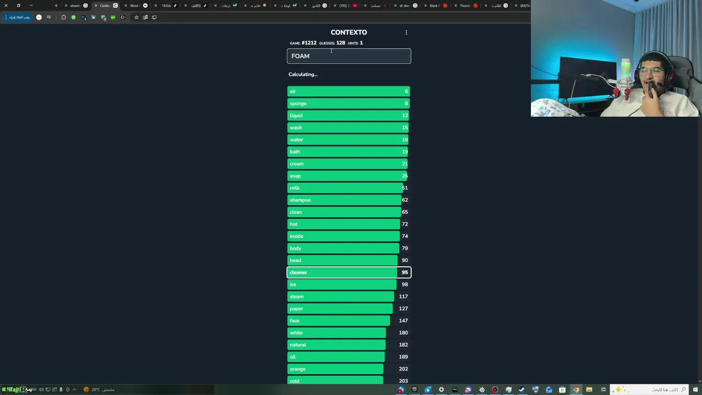Image resolution: width=702 pixels, height=395 pixels.
Task: Select the 'ice' guess row
Action: pos(349,284)
